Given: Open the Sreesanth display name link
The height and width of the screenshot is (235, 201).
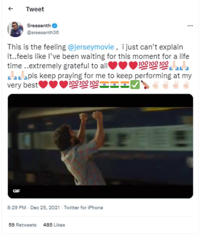Looking at the screenshot, I should tap(38, 26).
